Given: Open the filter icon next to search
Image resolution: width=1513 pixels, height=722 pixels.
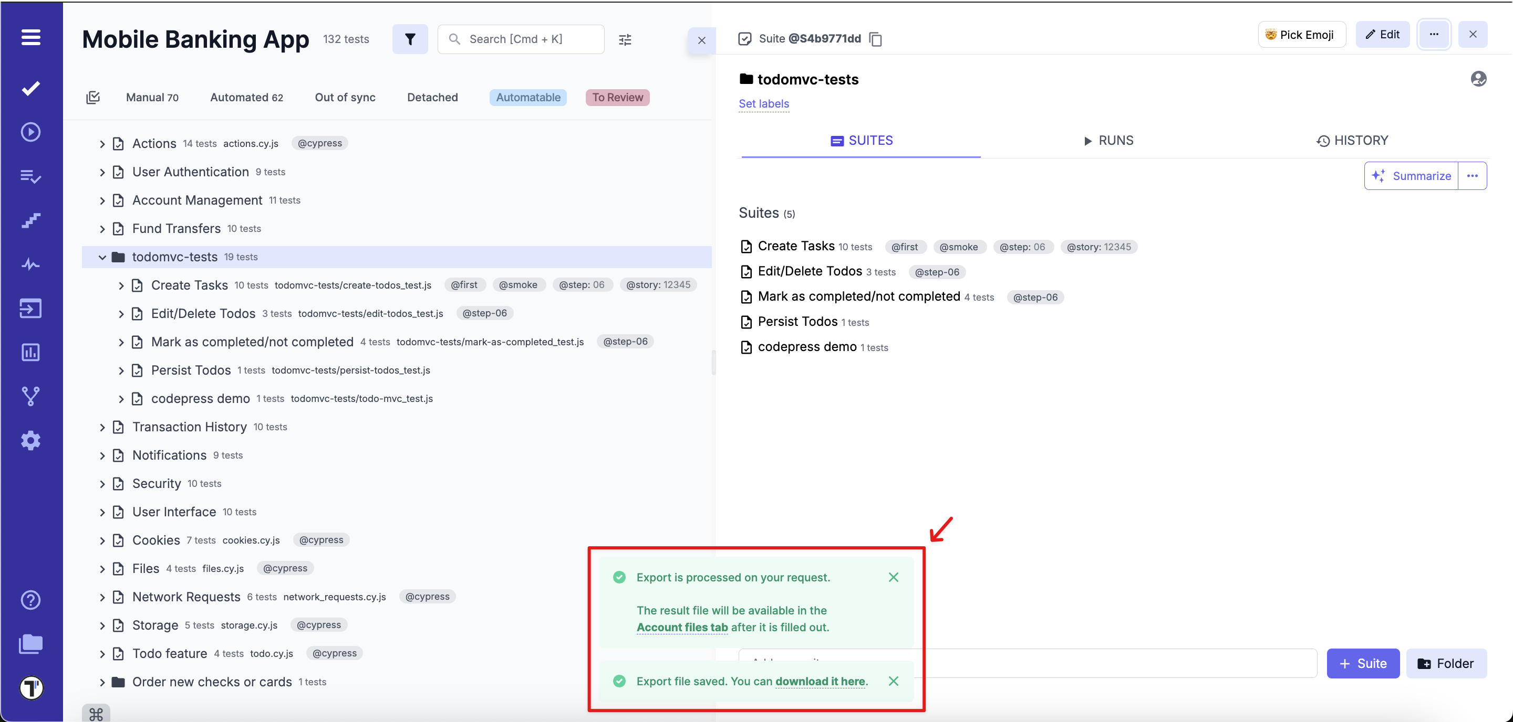Looking at the screenshot, I should pyautogui.click(x=410, y=39).
